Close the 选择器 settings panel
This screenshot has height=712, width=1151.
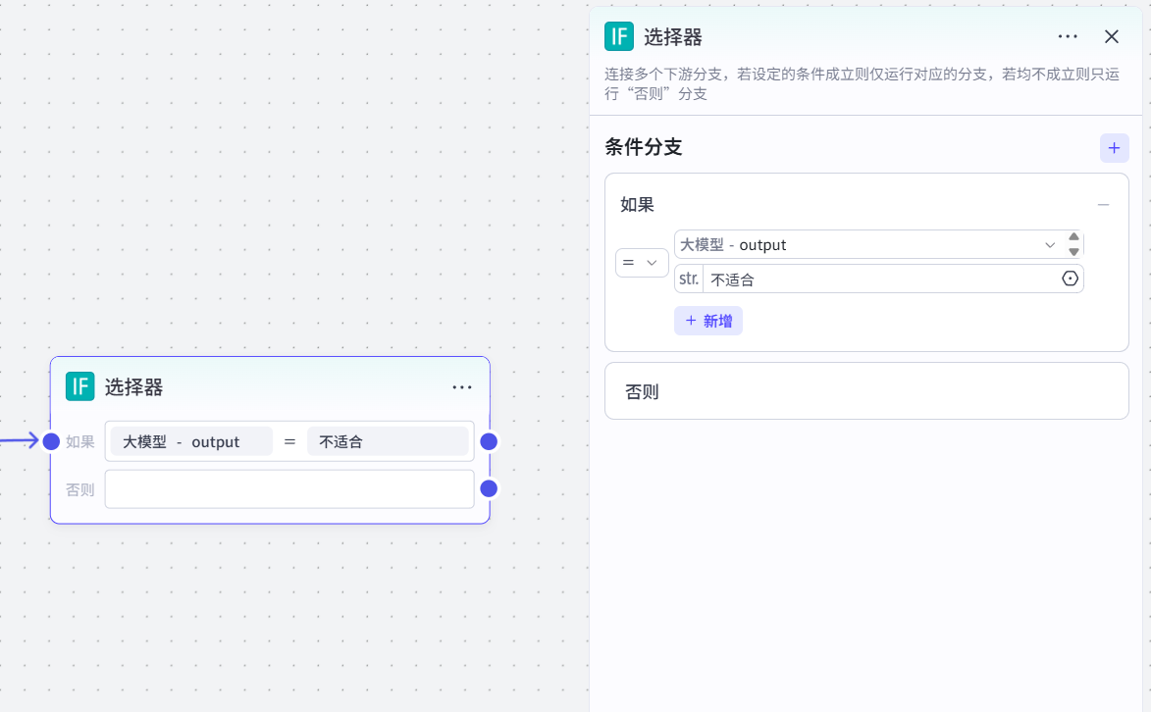1112,36
